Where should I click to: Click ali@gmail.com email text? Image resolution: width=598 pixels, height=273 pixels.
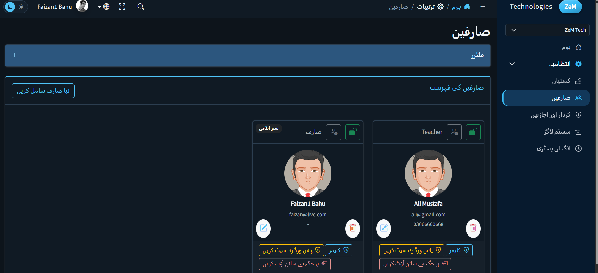coord(428,214)
